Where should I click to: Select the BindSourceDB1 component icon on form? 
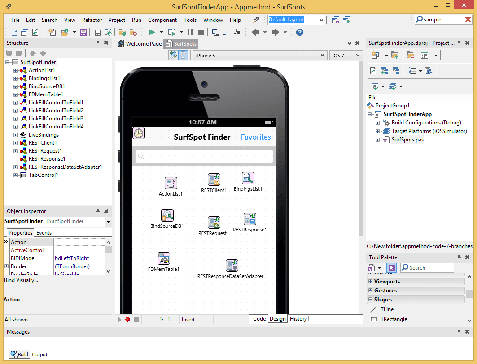click(x=167, y=215)
